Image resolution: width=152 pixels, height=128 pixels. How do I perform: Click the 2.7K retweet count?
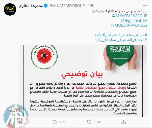(63, 122)
